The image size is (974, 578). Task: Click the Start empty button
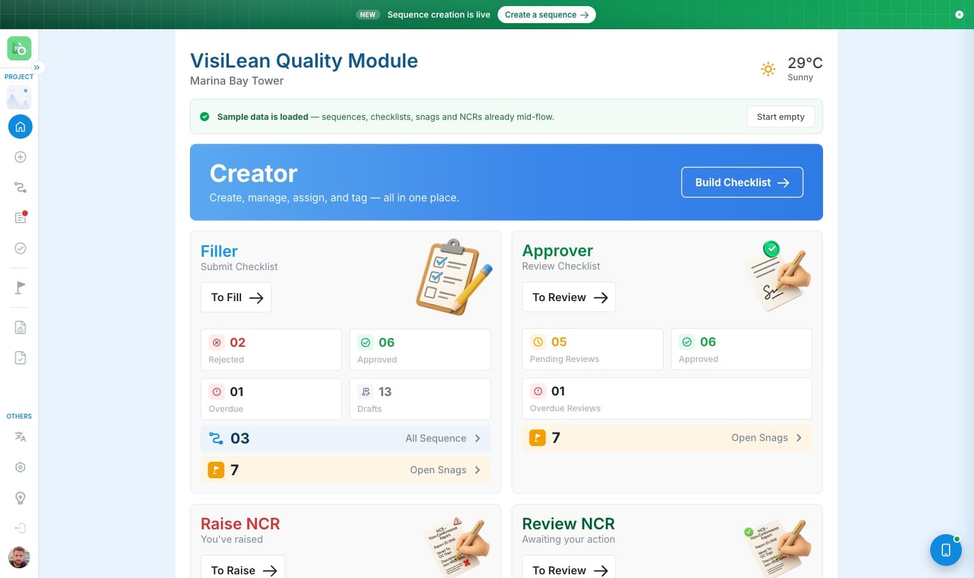tap(780, 117)
